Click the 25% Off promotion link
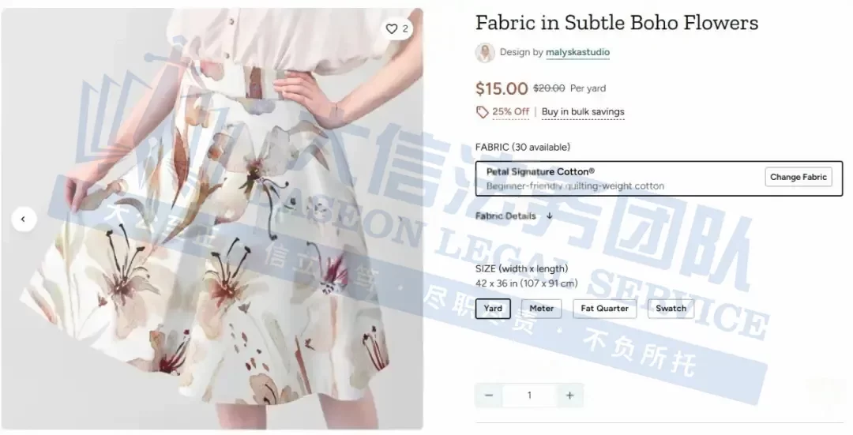Screen dimensions: 853x435 click(510, 111)
